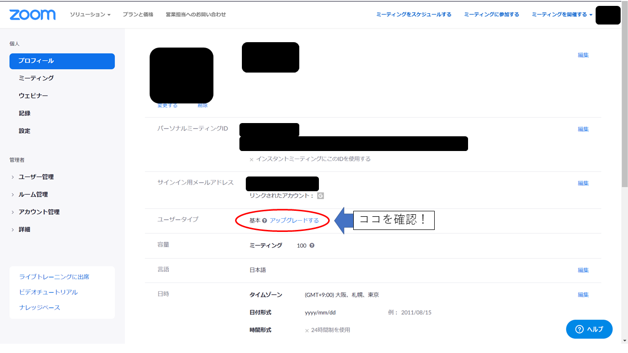Click (GMT+9:00) 大阪、札幌、東京 text
Viewport: 628px width, 353px height.
pos(342,295)
